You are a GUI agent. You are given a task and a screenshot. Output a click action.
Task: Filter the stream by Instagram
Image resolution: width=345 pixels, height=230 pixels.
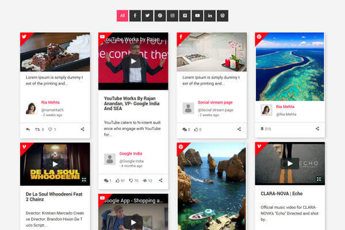pyautogui.click(x=172, y=16)
